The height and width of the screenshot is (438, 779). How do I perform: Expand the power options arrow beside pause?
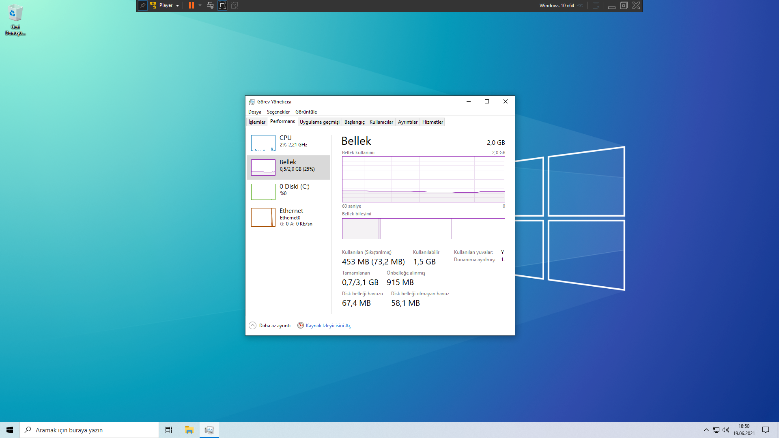tap(200, 6)
